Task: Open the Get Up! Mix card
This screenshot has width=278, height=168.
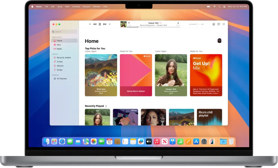Action: coord(206,75)
